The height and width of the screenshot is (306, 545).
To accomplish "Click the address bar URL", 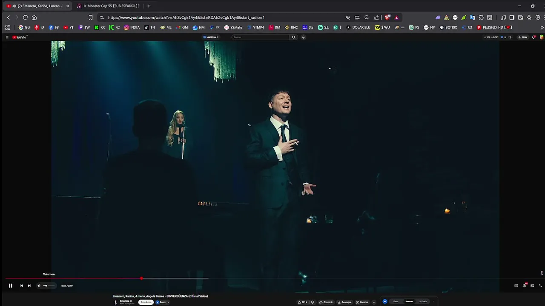I will coord(186,17).
